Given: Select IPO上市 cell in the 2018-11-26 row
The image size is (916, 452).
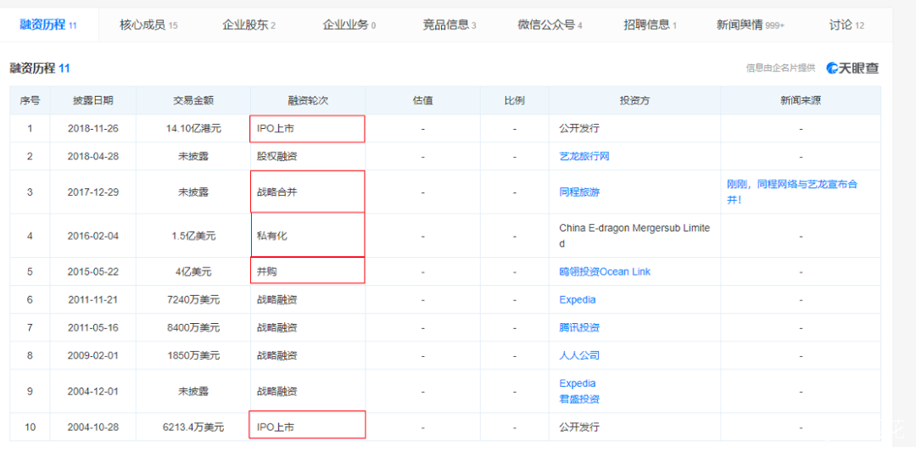Looking at the screenshot, I should pos(308,128).
